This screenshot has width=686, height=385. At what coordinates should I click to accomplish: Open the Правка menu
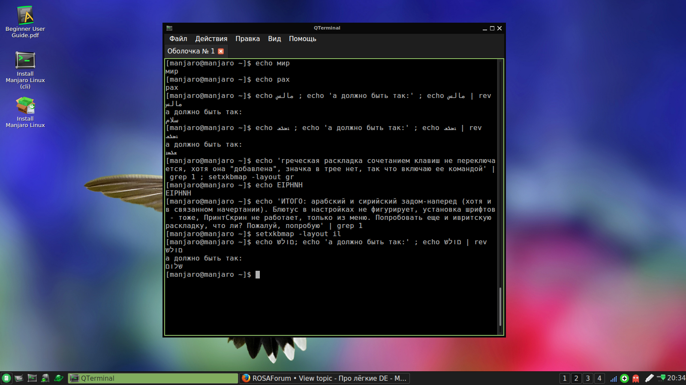[247, 39]
